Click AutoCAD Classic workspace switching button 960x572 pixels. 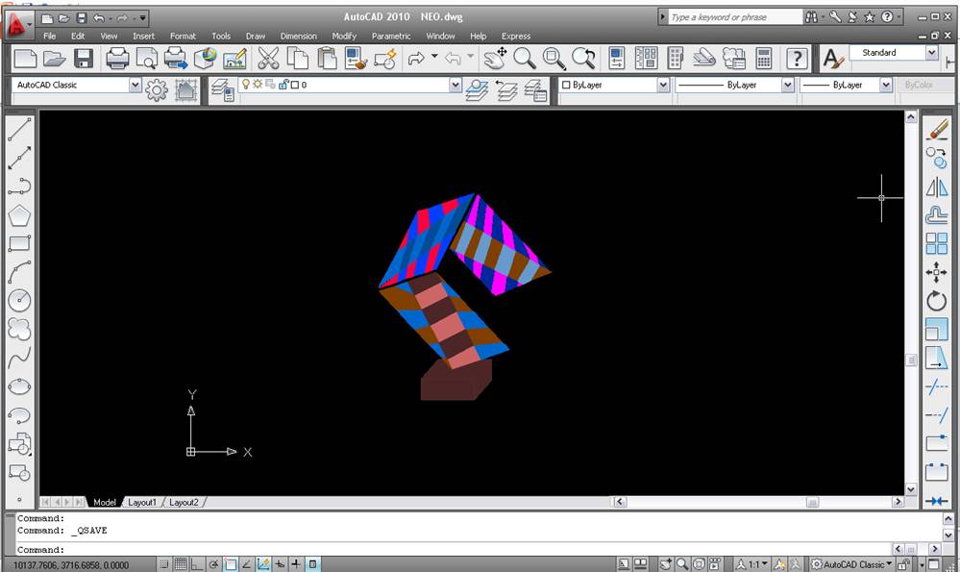point(851,564)
